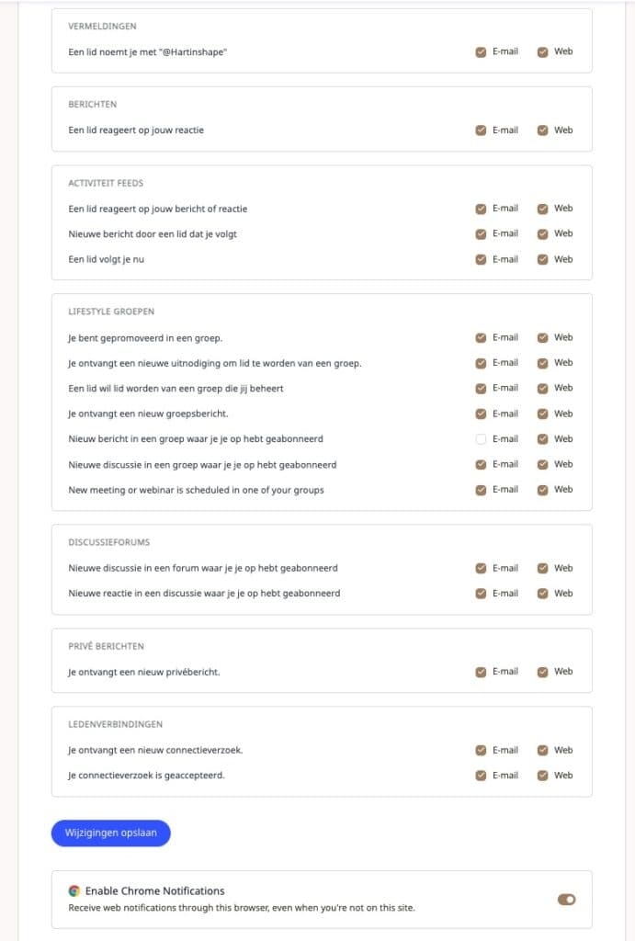Click the Wijzigingen opslaan button
The image size is (635, 941).
110,833
